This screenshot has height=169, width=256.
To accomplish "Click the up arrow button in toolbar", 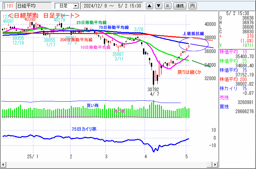I will (149, 6).
